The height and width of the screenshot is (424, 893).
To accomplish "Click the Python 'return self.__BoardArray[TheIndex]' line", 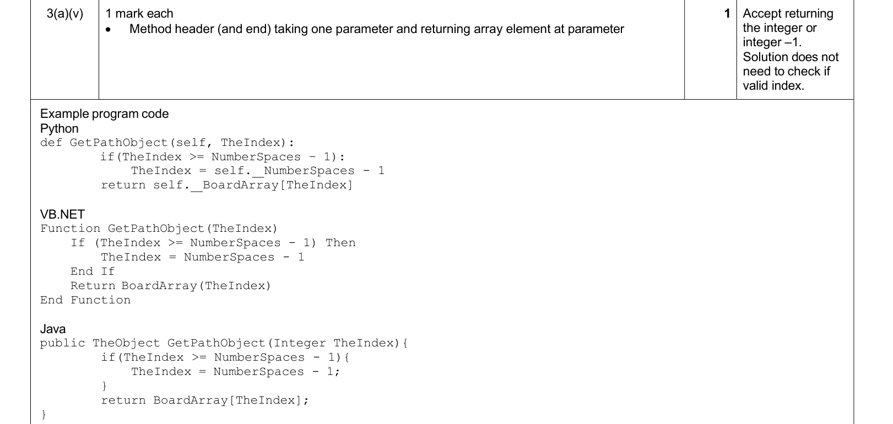I will (x=227, y=186).
